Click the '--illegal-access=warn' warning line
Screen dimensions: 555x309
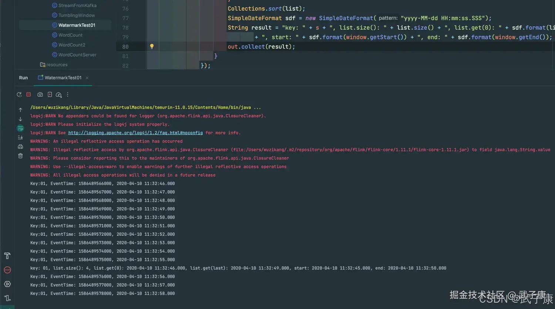[158, 167]
